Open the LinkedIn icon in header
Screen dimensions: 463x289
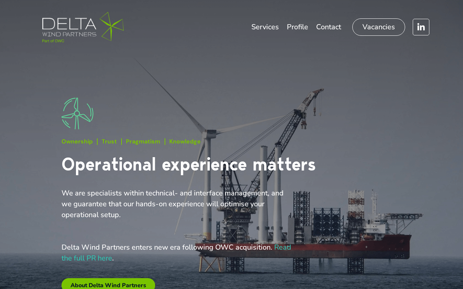pos(421,27)
